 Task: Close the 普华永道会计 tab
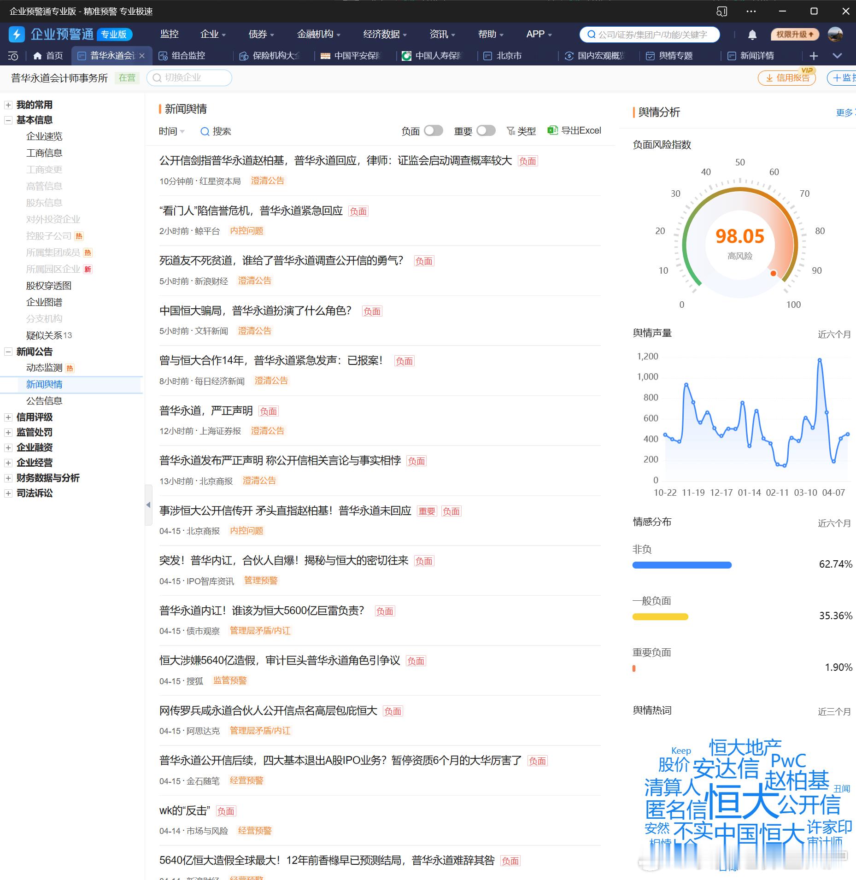(142, 56)
